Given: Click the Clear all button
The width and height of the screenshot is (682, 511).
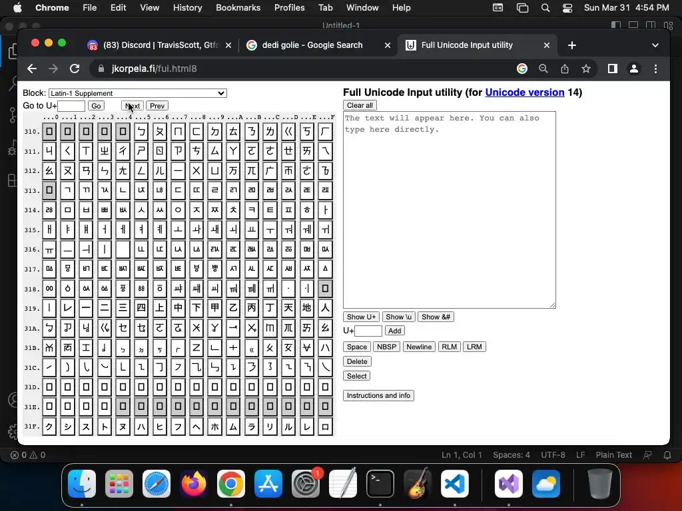Looking at the screenshot, I should click(x=360, y=105).
